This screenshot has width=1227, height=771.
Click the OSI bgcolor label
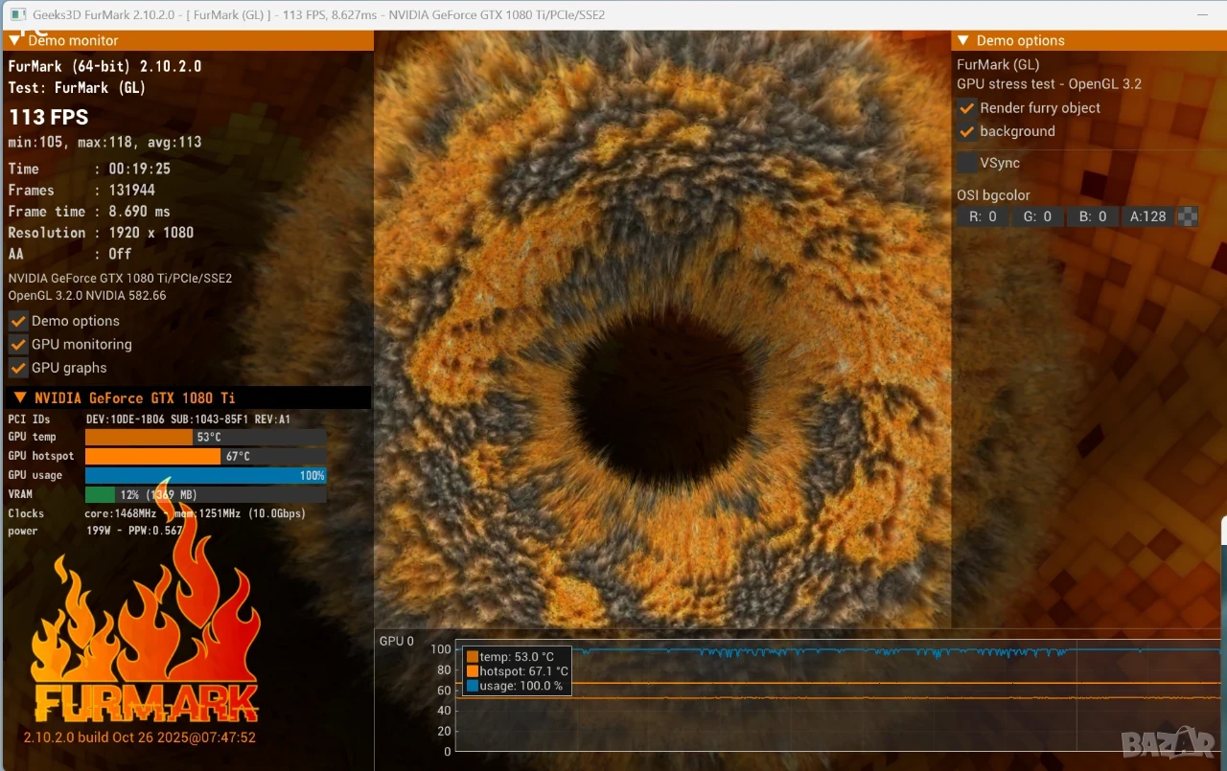point(993,195)
